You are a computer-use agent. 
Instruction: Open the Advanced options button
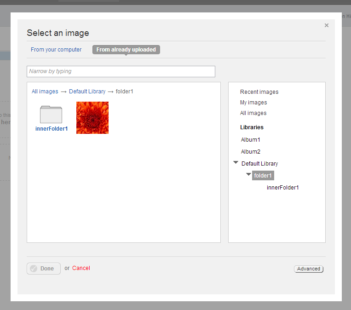coord(309,269)
